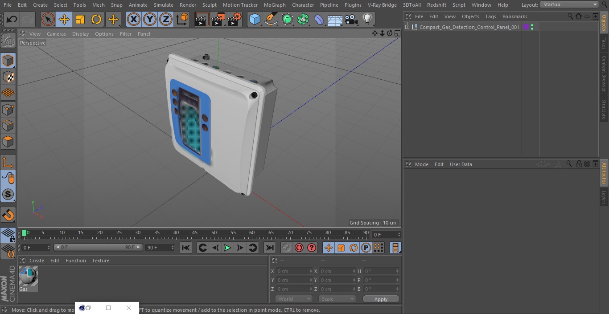This screenshot has width=609, height=314.
Task: Activate the Rotate tool
Action: [x=96, y=19]
